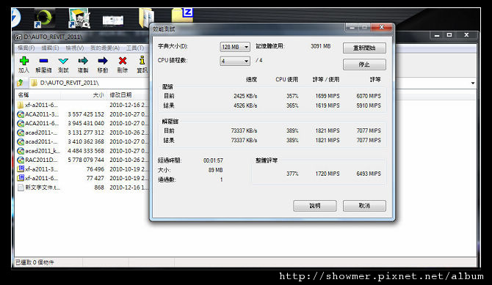Select the xf-a2011-3... file icon
Screen dimensions: 492x285
(21, 169)
